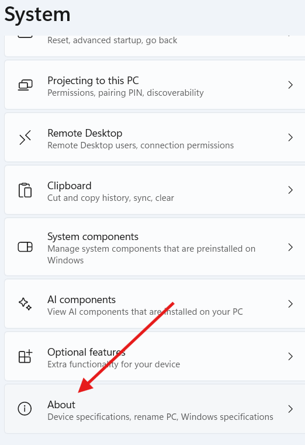Click the About info circle icon

pos(25,409)
